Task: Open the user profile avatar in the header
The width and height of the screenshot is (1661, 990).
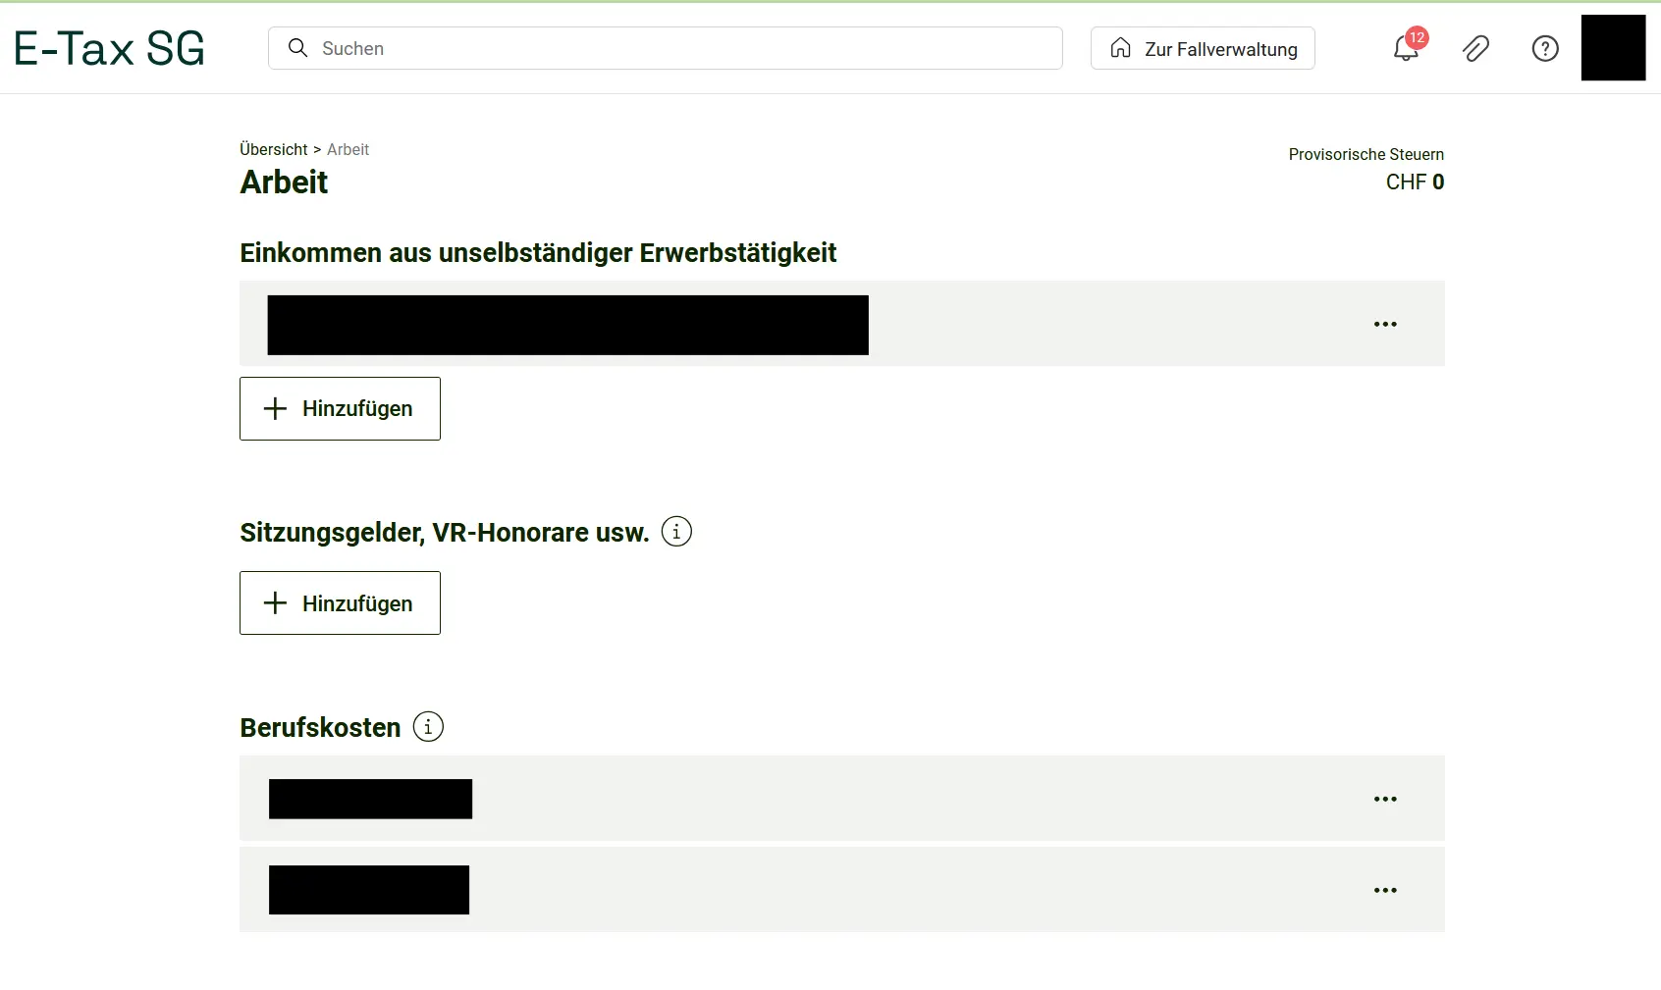Action: click(1612, 48)
